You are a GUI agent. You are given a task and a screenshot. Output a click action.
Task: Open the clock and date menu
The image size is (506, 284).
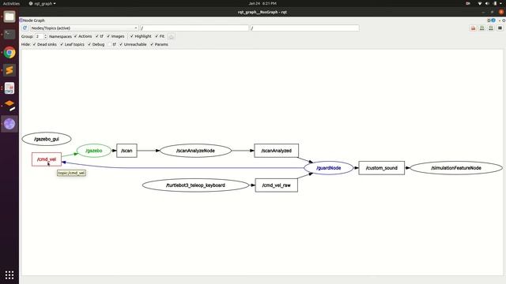tap(262, 3)
